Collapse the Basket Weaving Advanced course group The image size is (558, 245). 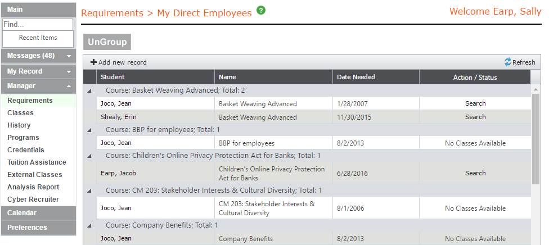[x=89, y=90]
